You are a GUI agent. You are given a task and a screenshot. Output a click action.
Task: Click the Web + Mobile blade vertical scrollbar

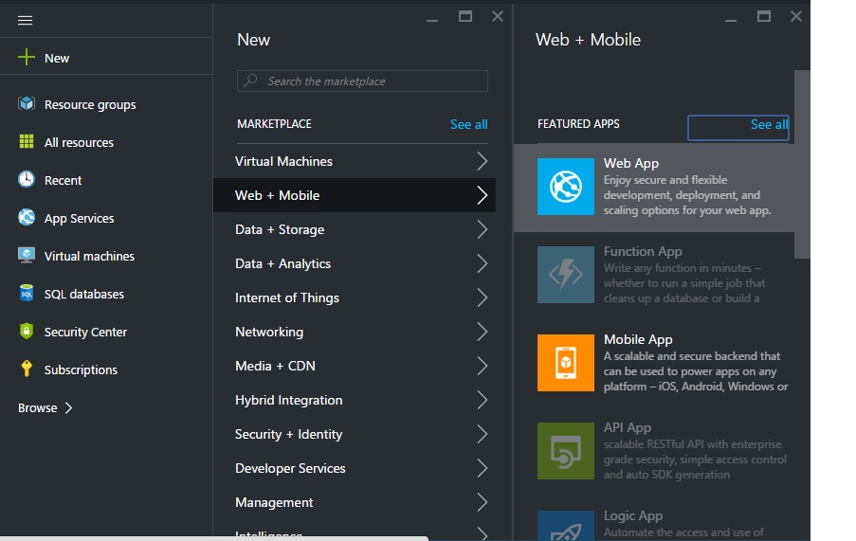coord(802,164)
